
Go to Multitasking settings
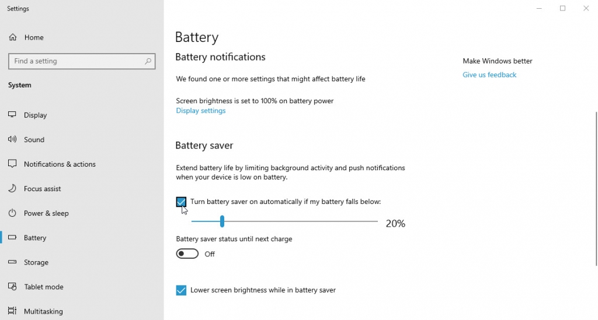[43, 311]
